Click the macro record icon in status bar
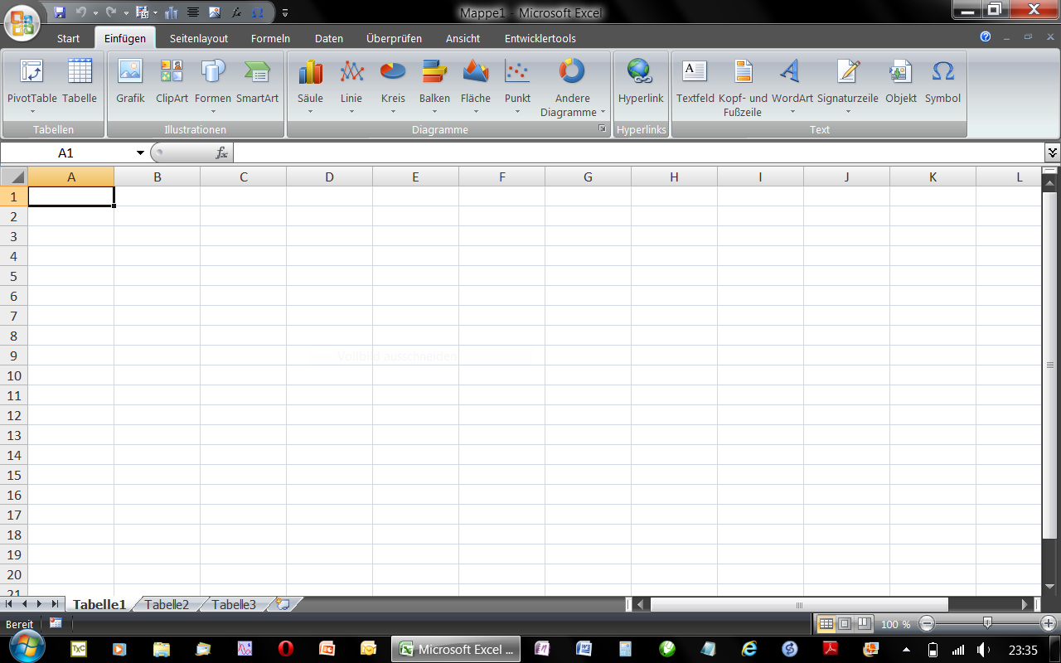1061x663 pixels. (x=56, y=623)
